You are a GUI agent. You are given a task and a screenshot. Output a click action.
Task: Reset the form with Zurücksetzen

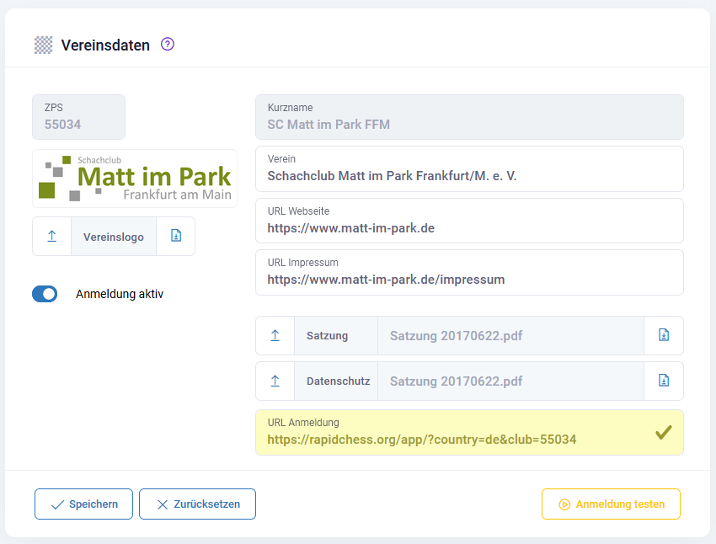197,504
